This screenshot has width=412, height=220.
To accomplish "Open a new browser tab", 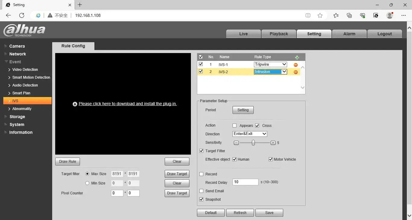I will point(80,5).
